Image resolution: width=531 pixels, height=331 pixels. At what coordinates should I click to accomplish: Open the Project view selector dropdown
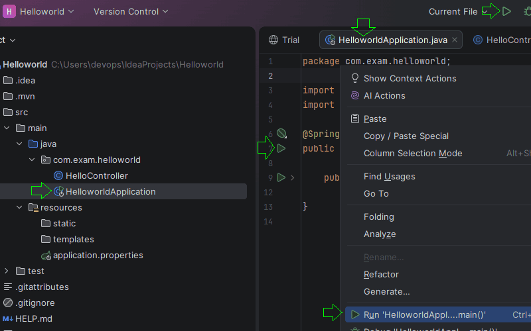pyautogui.click(x=8, y=40)
